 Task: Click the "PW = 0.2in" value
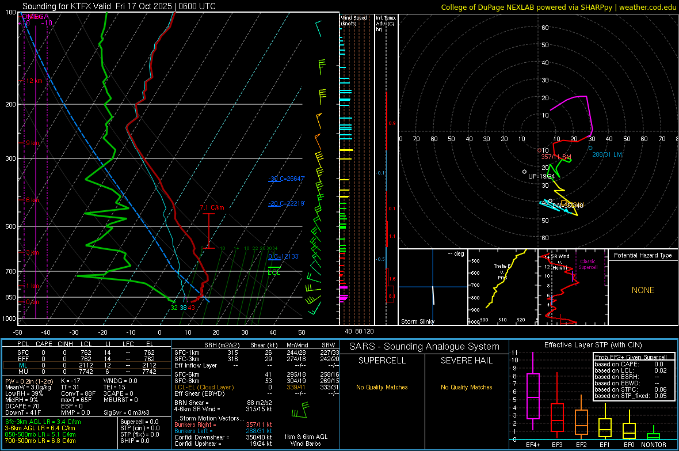(29, 381)
